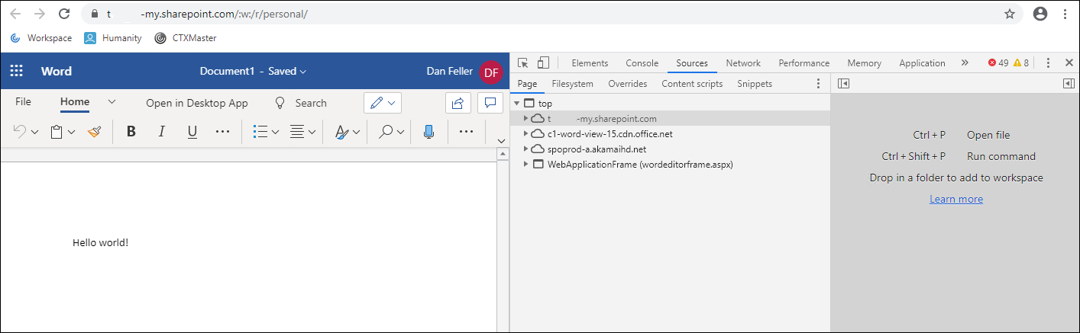Viewport: 1080px width, 333px height.
Task: Open the Undo dropdown arrow
Action: 35,133
